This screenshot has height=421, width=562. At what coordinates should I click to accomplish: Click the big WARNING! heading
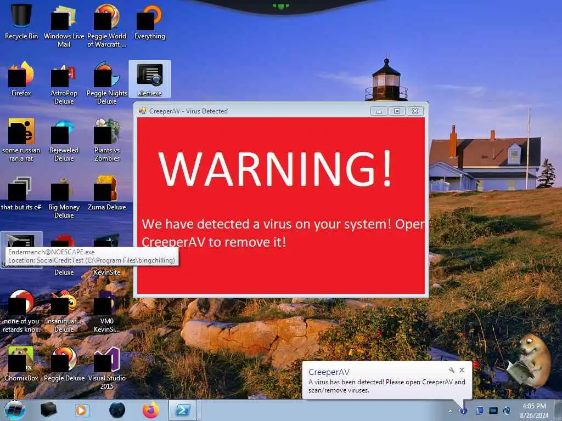(276, 168)
